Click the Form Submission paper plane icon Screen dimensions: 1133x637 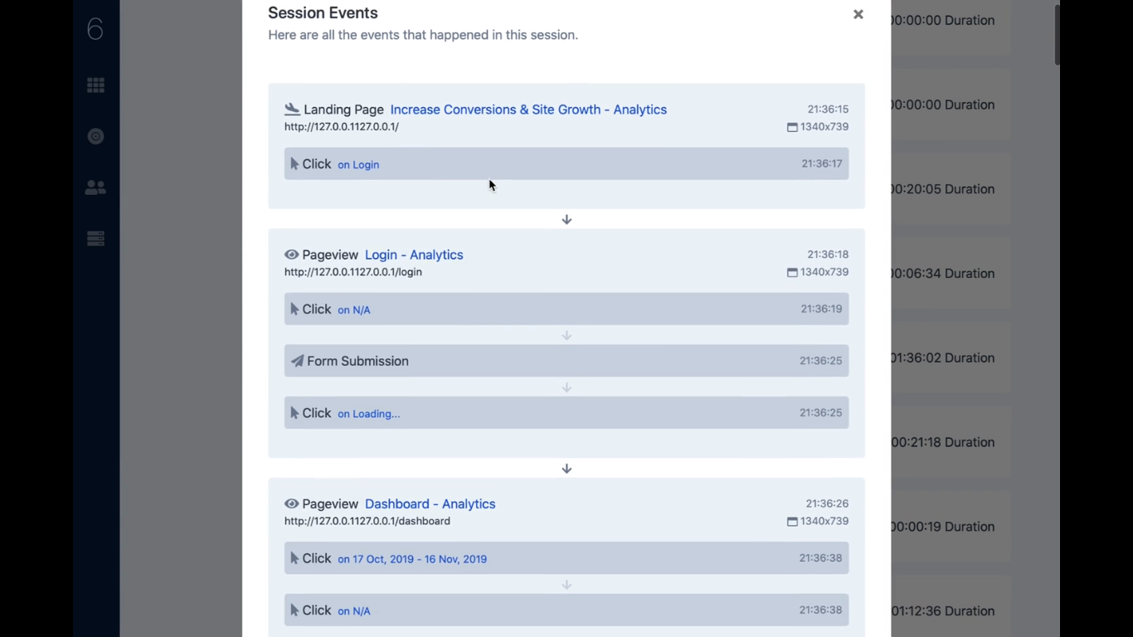(x=297, y=361)
